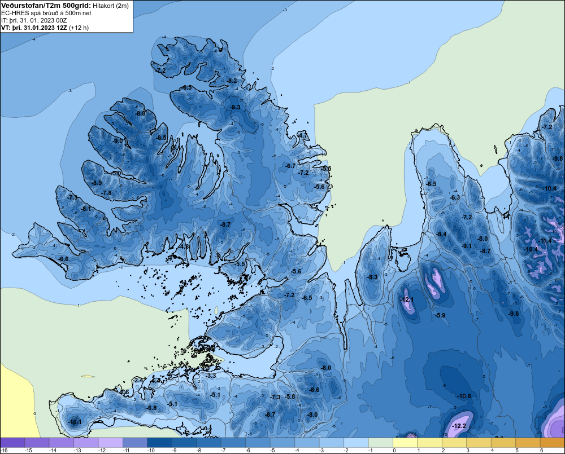Click the -5.8 temperature label
The width and height of the screenshot is (565, 454).
pos(290,396)
